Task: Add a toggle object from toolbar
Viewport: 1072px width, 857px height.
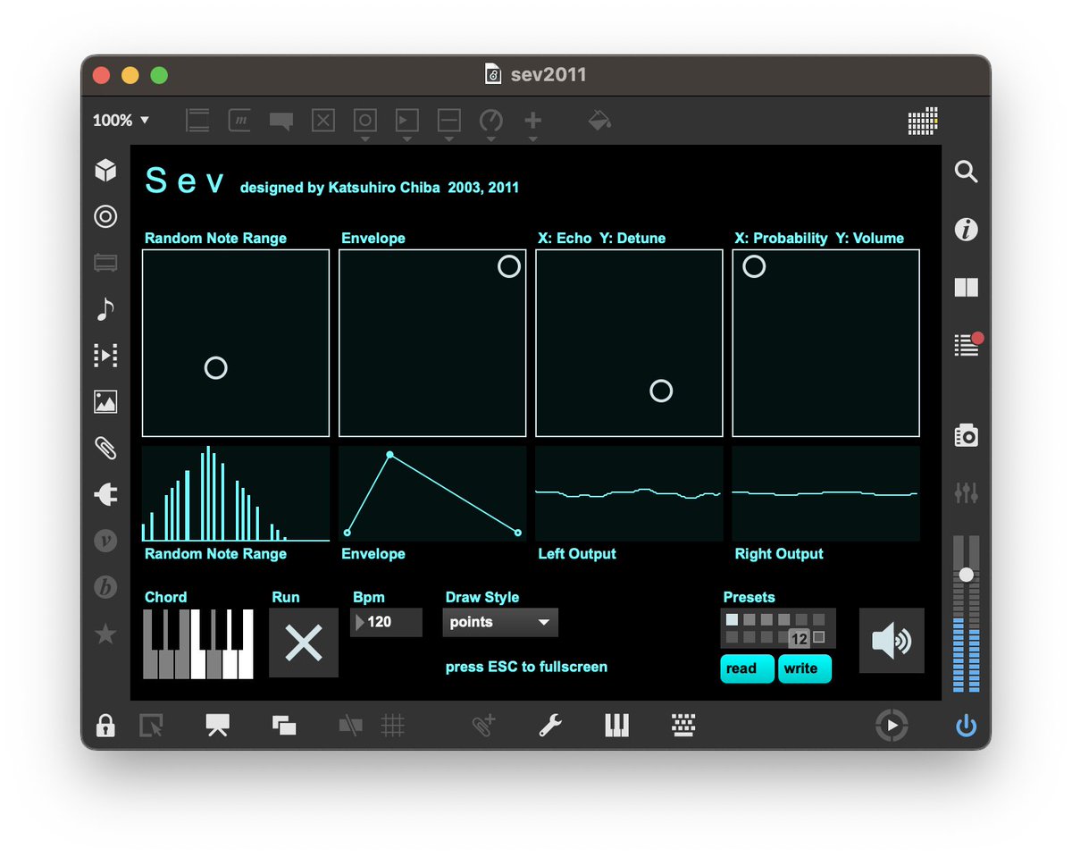Action: [323, 121]
